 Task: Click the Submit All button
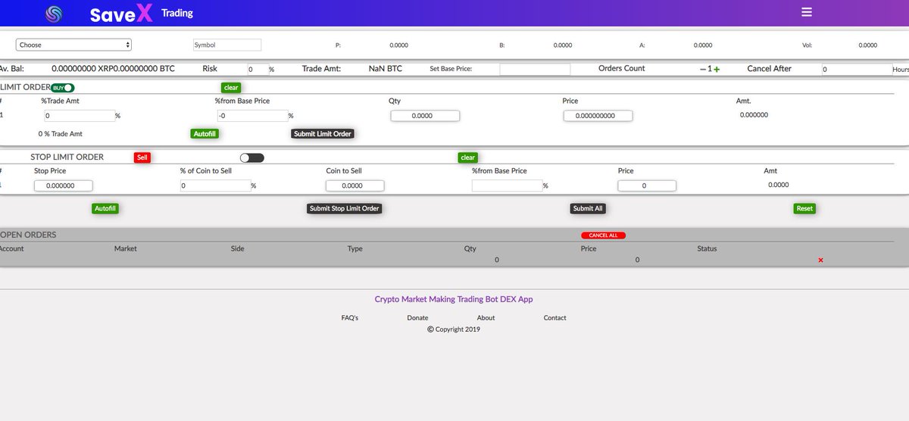pos(588,208)
